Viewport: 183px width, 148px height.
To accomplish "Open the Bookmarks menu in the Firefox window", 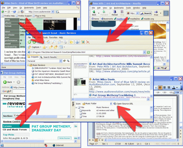I will 29,8.
